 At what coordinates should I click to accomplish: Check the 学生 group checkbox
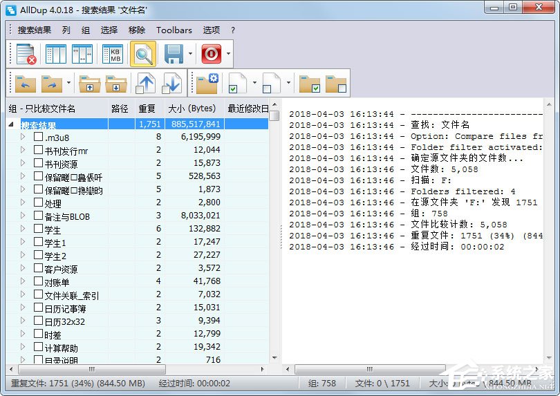[x=39, y=229]
